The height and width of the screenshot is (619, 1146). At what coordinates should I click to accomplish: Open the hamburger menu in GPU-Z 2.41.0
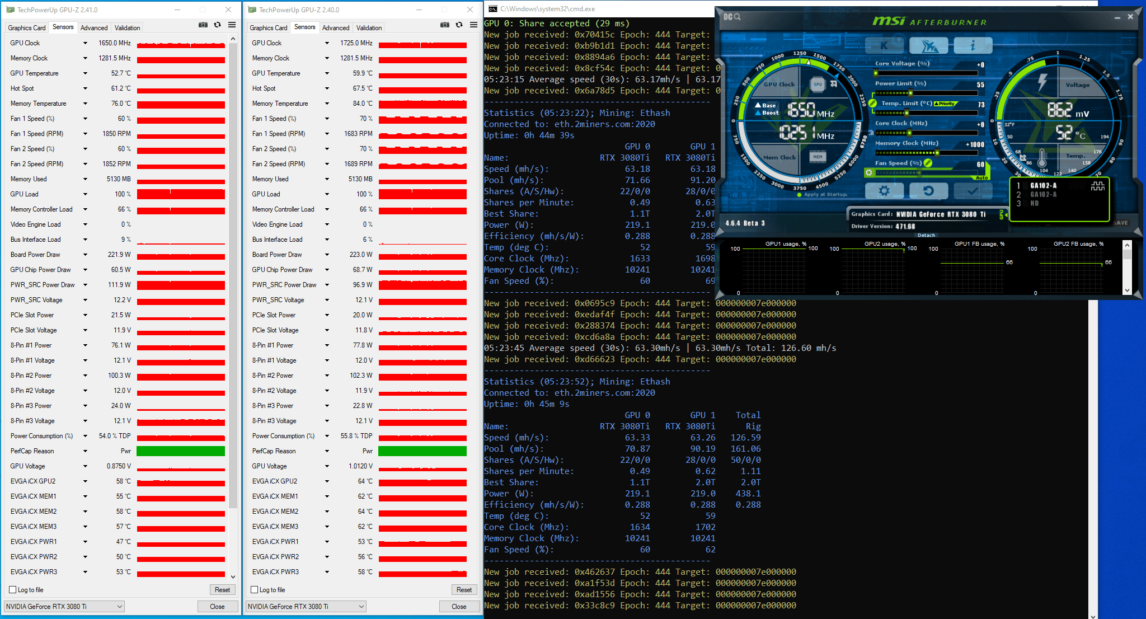pos(232,25)
